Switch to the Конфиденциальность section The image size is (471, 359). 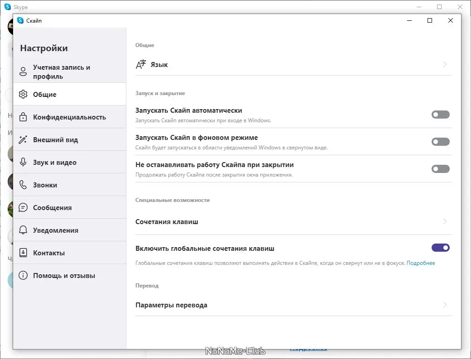[69, 117]
